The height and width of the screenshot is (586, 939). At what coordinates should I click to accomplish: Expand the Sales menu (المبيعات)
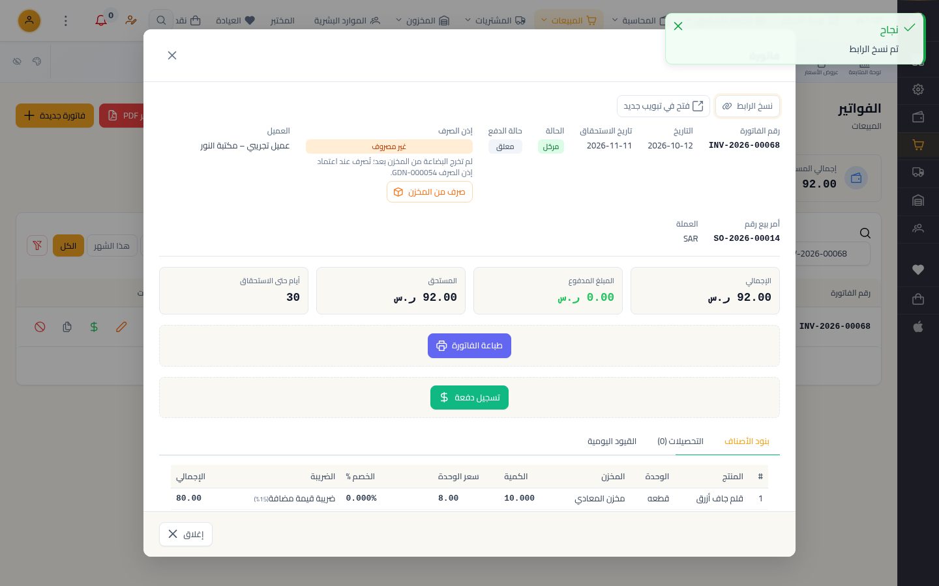(569, 21)
